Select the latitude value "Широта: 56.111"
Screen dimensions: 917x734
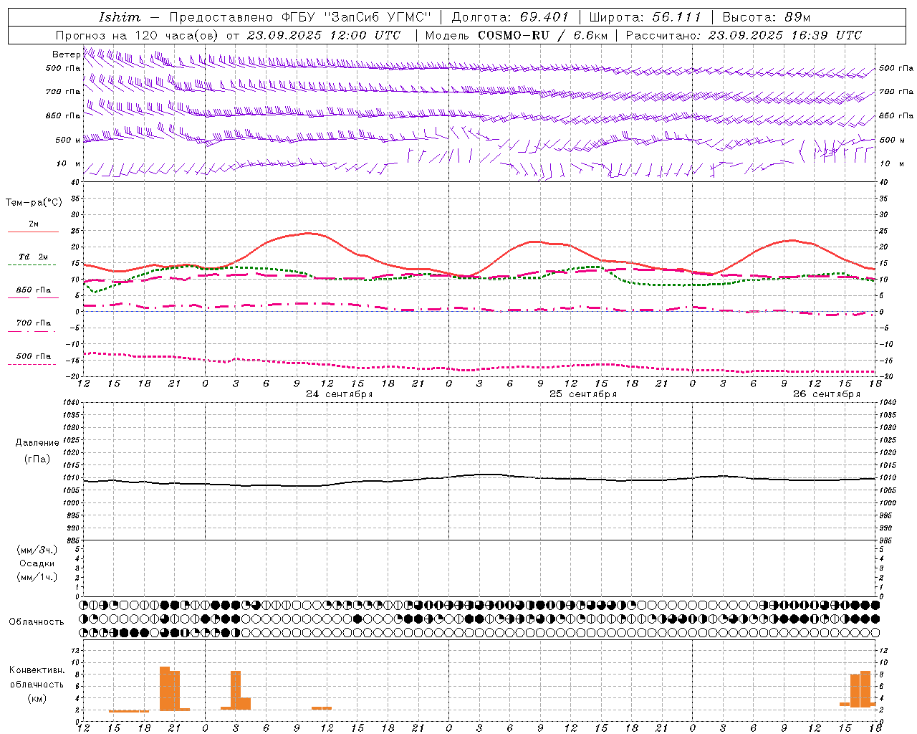pos(645,17)
